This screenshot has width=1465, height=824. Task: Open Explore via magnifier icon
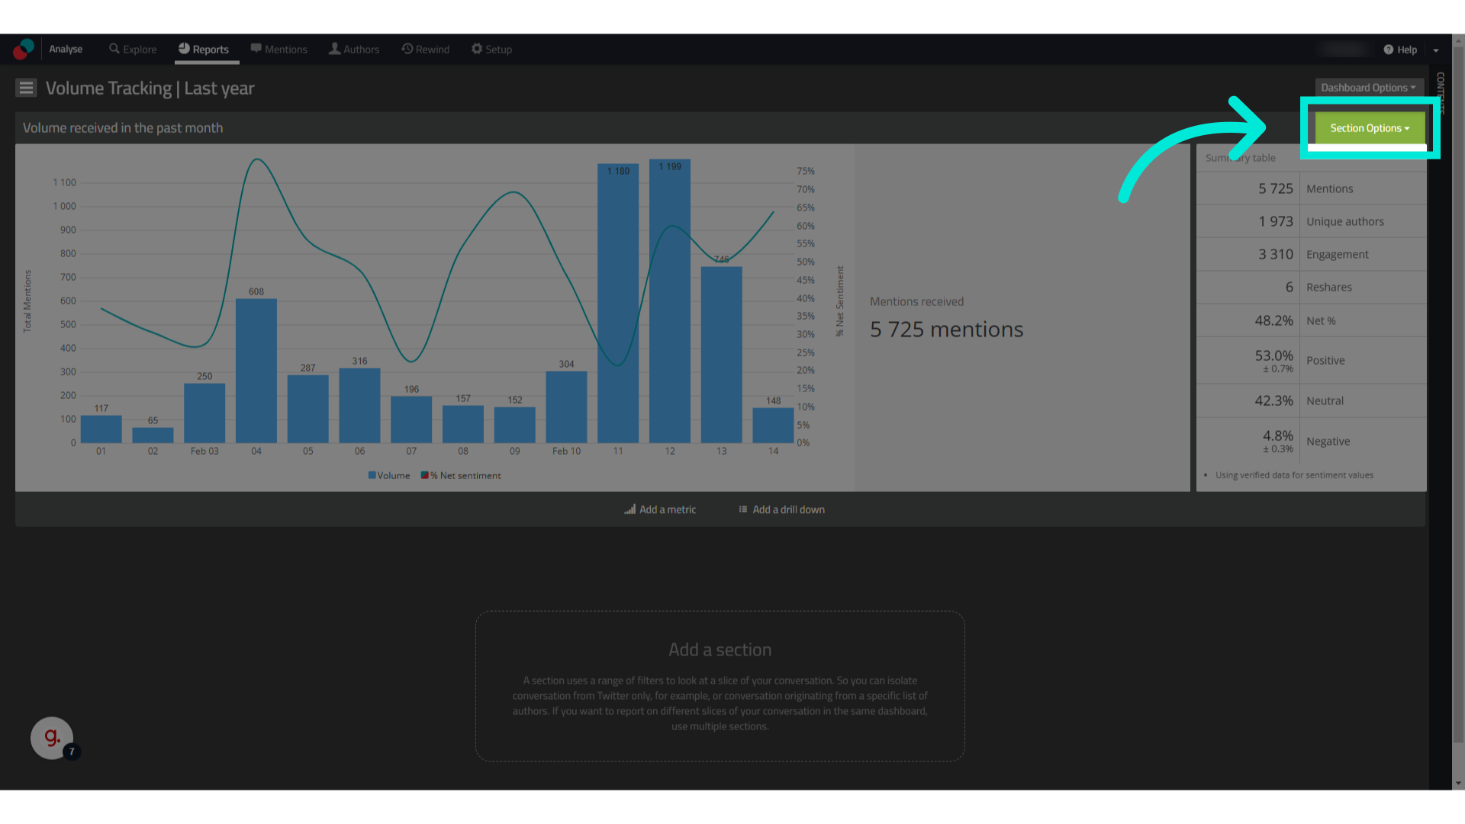click(x=114, y=49)
